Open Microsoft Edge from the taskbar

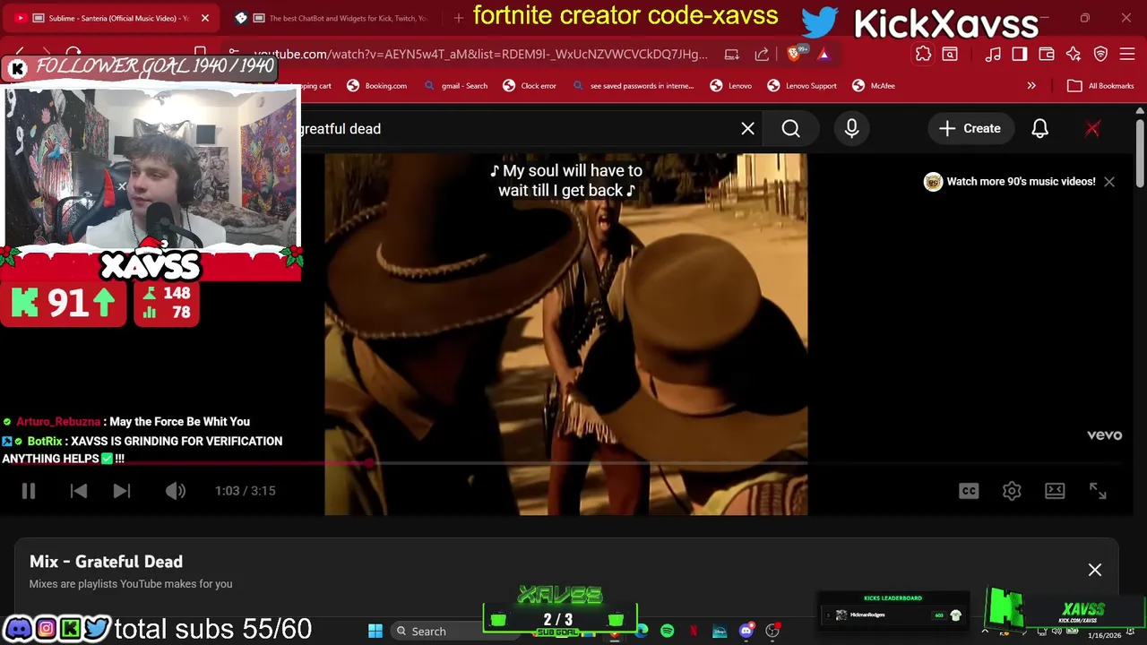642,632
